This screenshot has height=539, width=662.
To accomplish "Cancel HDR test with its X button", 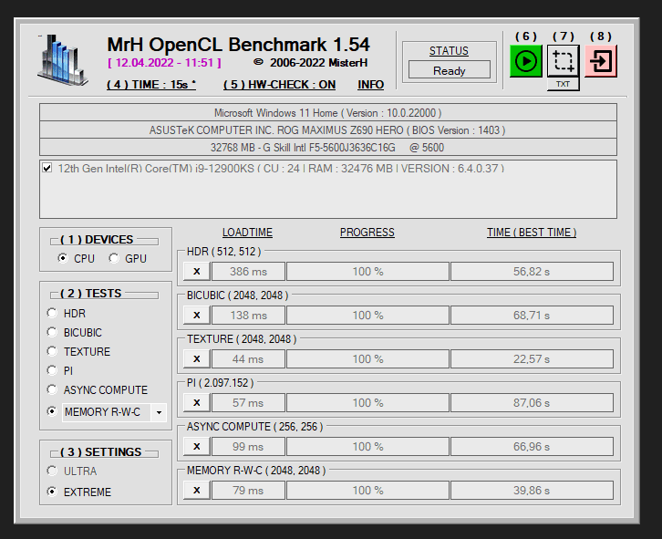I will pyautogui.click(x=197, y=271).
